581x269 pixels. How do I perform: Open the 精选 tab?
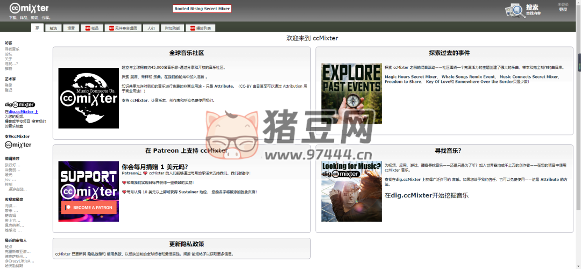53,27
